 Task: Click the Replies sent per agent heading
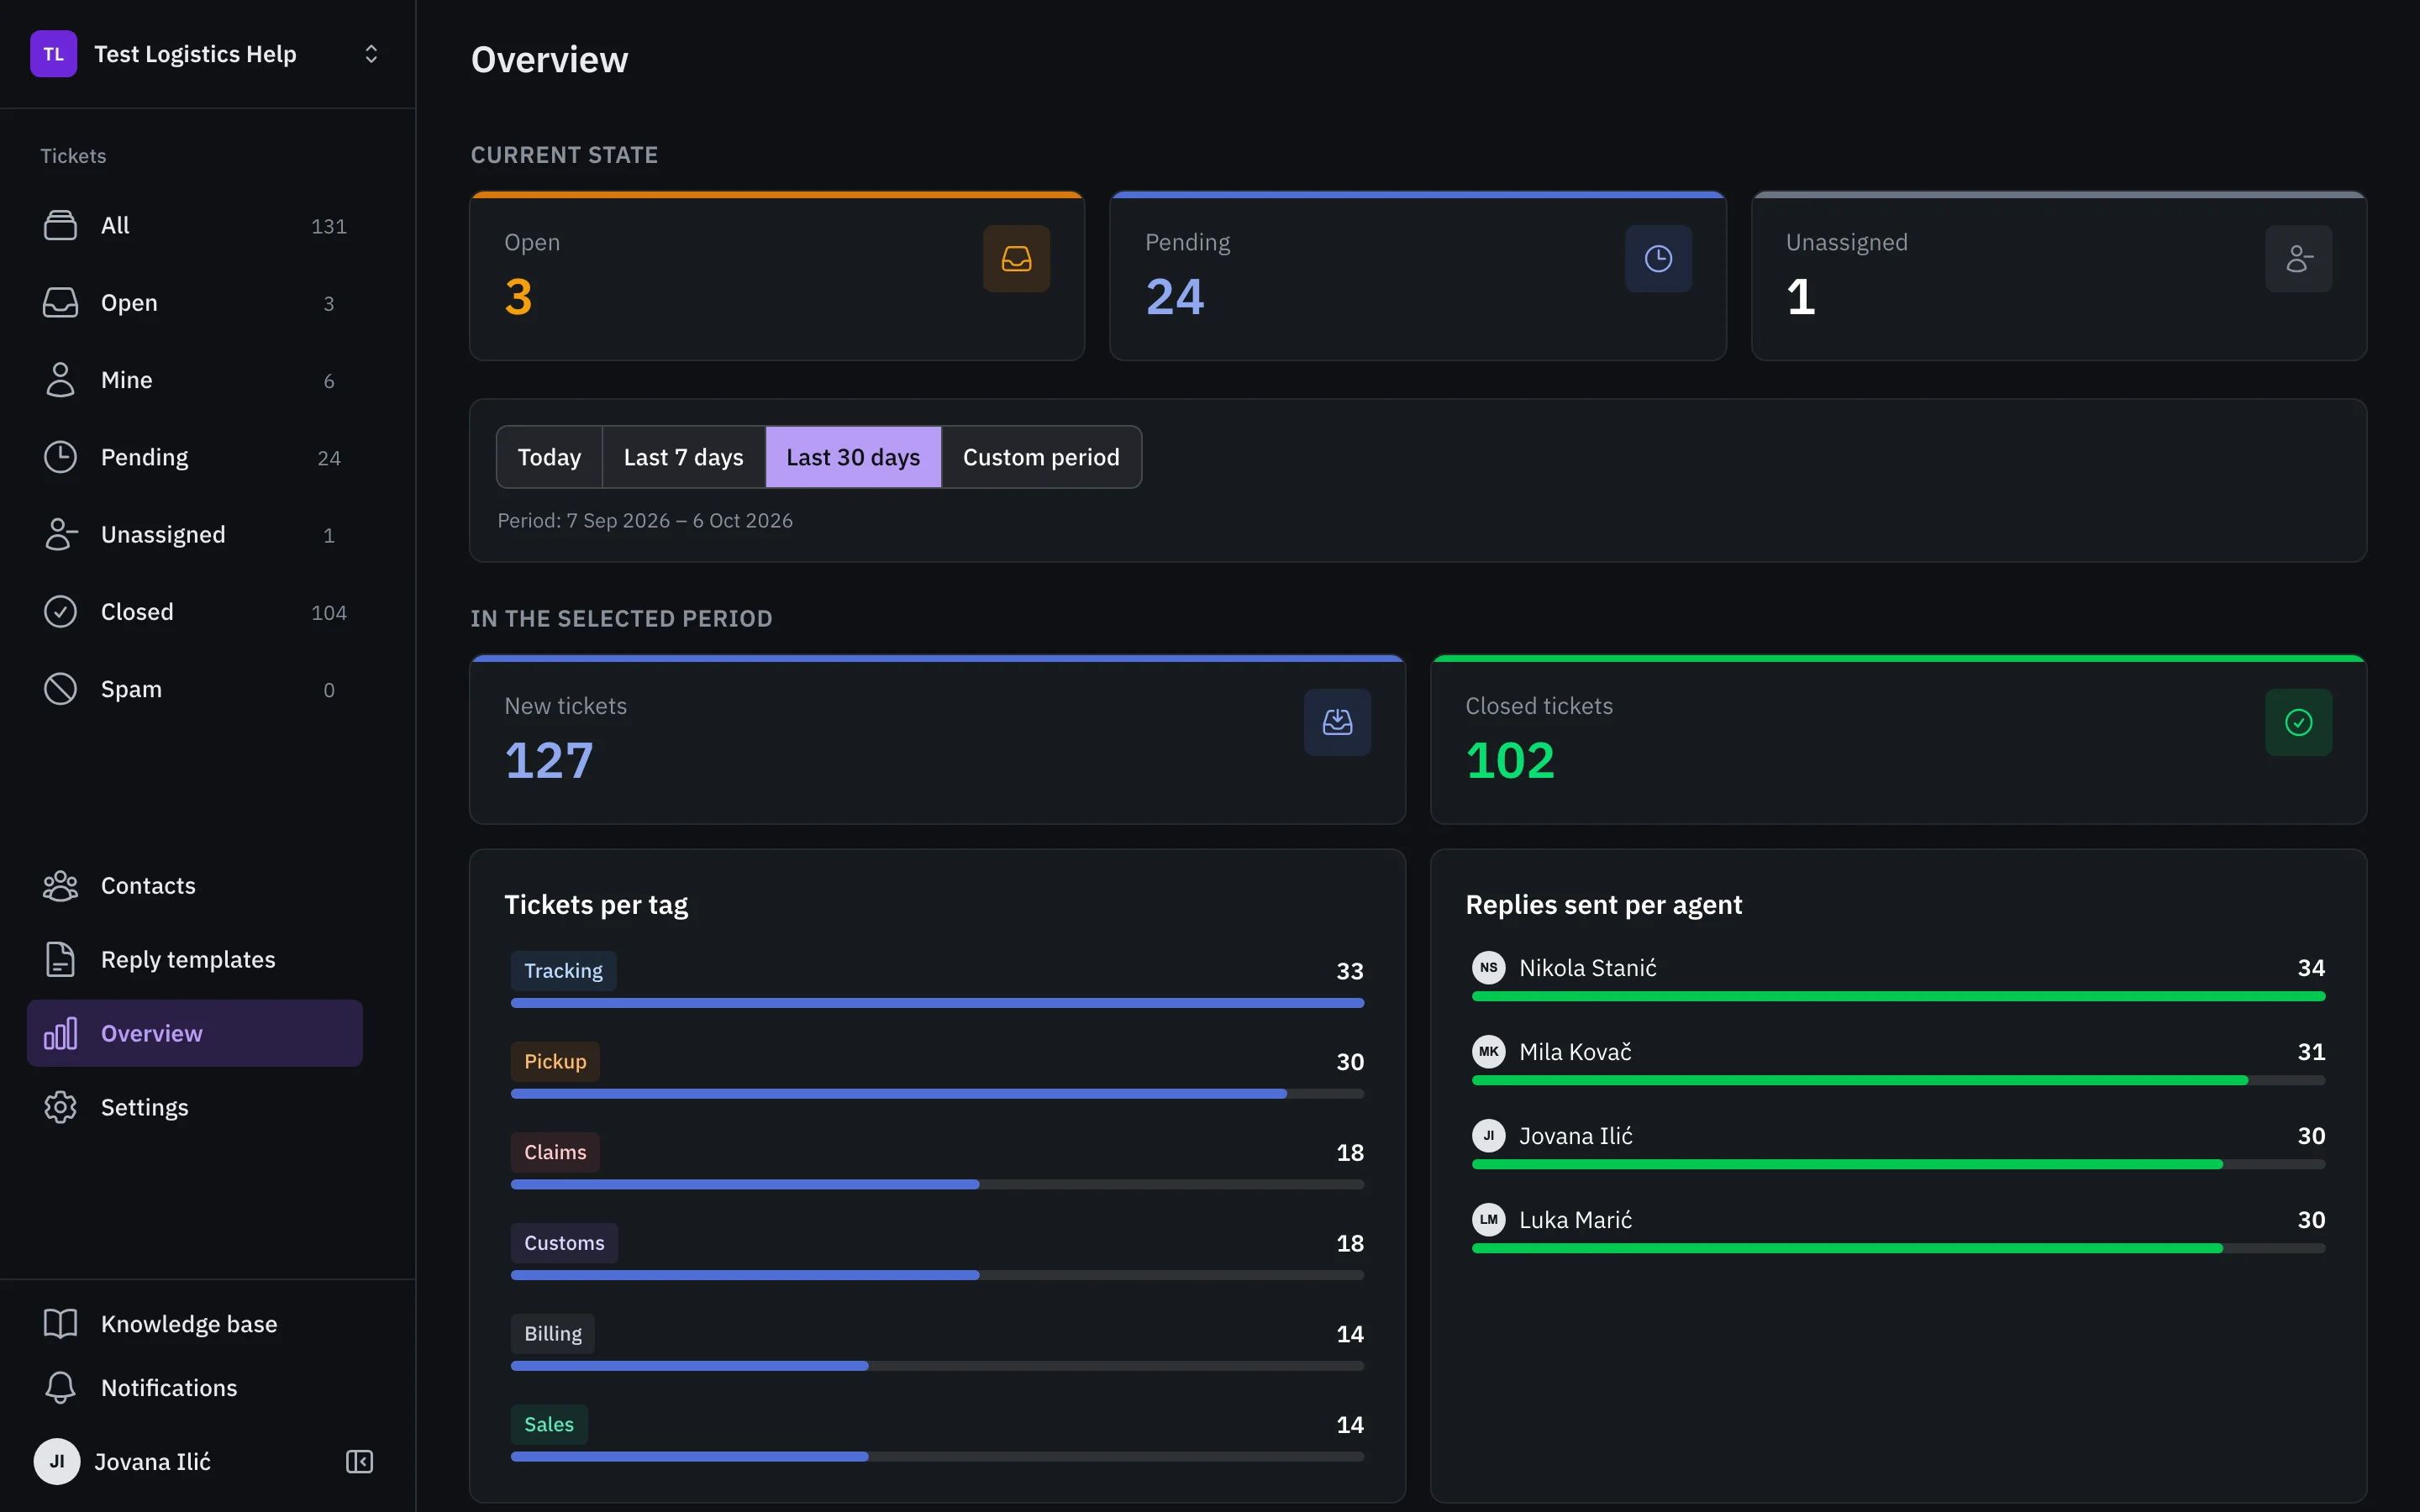1603,904
